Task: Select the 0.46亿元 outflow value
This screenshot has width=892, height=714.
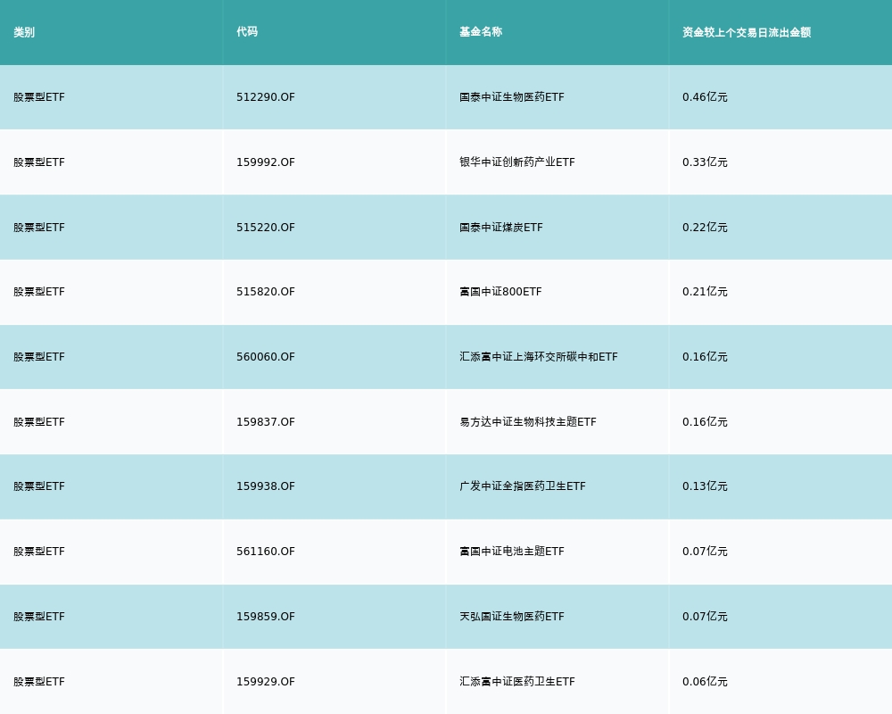Action: click(x=705, y=97)
